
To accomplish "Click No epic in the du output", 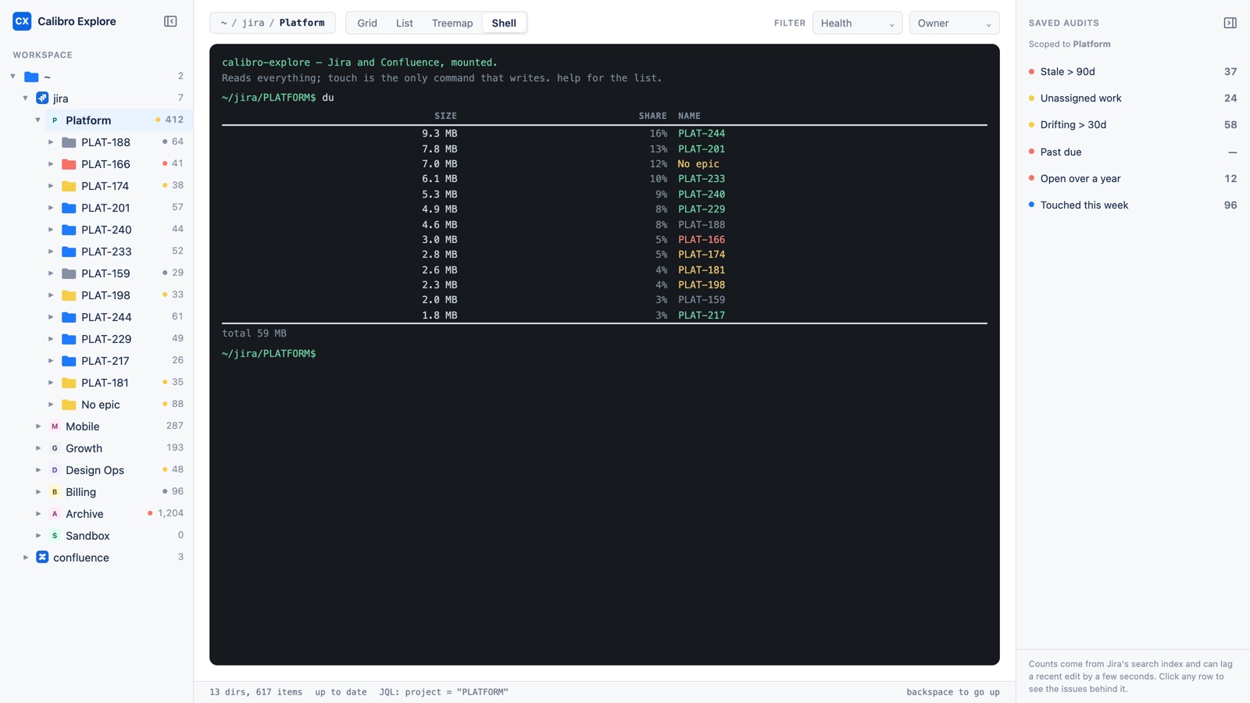I will tap(698, 164).
